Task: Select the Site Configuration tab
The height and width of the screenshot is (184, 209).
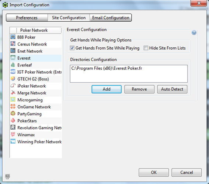Action: (x=69, y=18)
